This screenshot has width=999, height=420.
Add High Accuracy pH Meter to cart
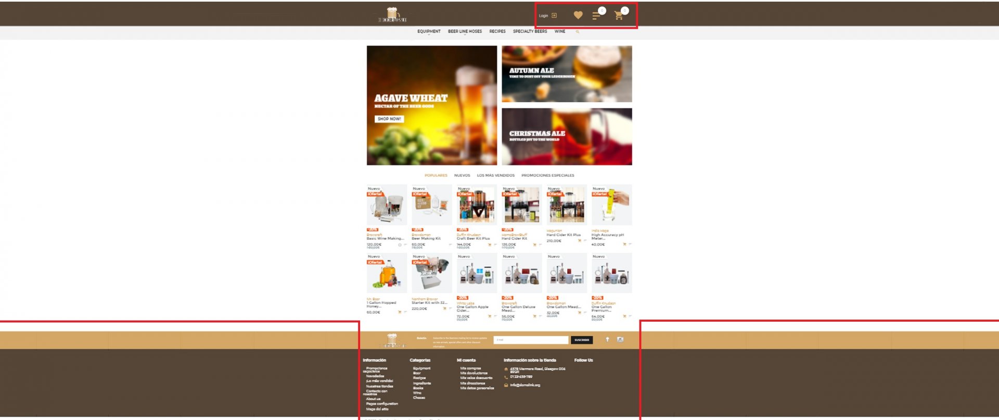(624, 244)
